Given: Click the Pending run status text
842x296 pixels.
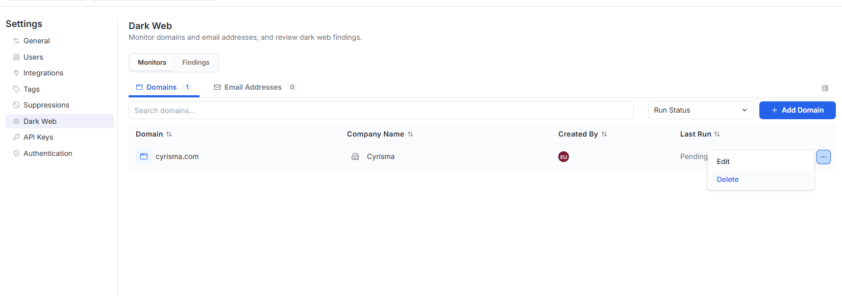Looking at the screenshot, I should pos(694,156).
